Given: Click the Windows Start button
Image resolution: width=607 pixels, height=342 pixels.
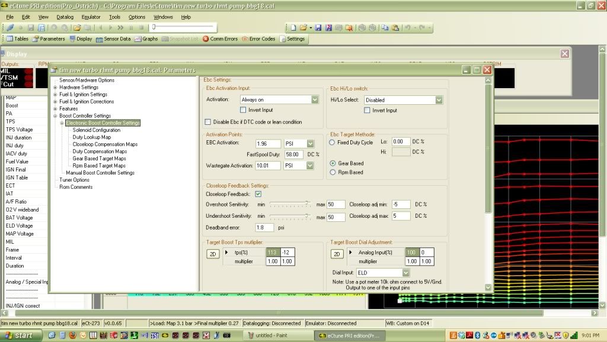Looking at the screenshot, I should pyautogui.click(x=20, y=335).
